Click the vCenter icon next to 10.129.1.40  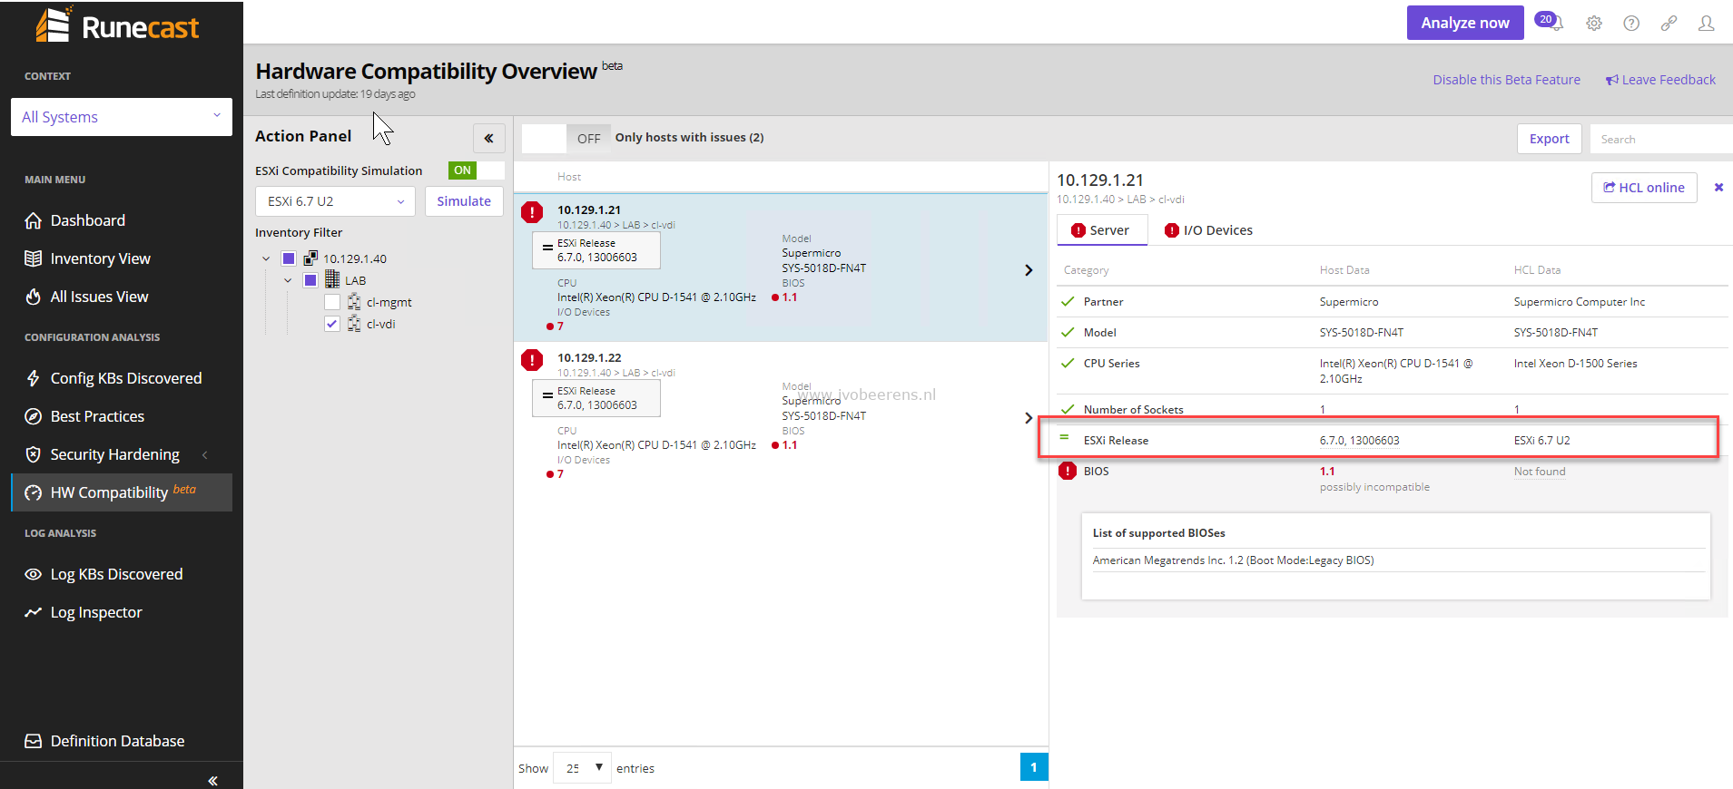(x=310, y=258)
